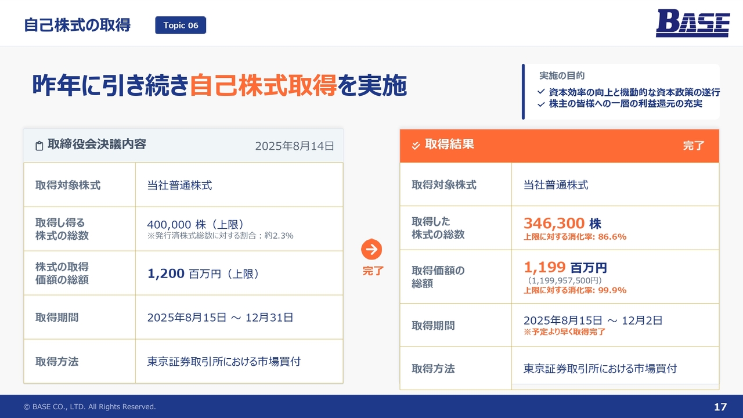This screenshot has width=743, height=418.
Task: Click the checkmark next to 資本効率の向上
Action: [x=541, y=92]
